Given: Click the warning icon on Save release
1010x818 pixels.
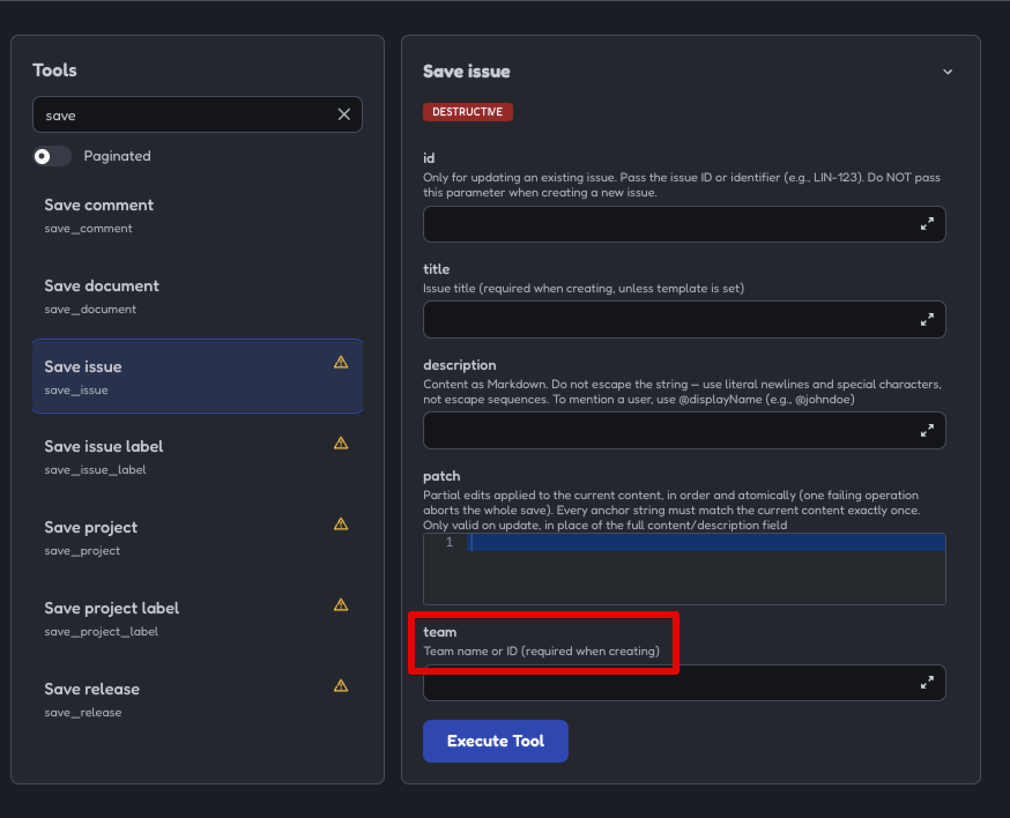Looking at the screenshot, I should pos(341,686).
